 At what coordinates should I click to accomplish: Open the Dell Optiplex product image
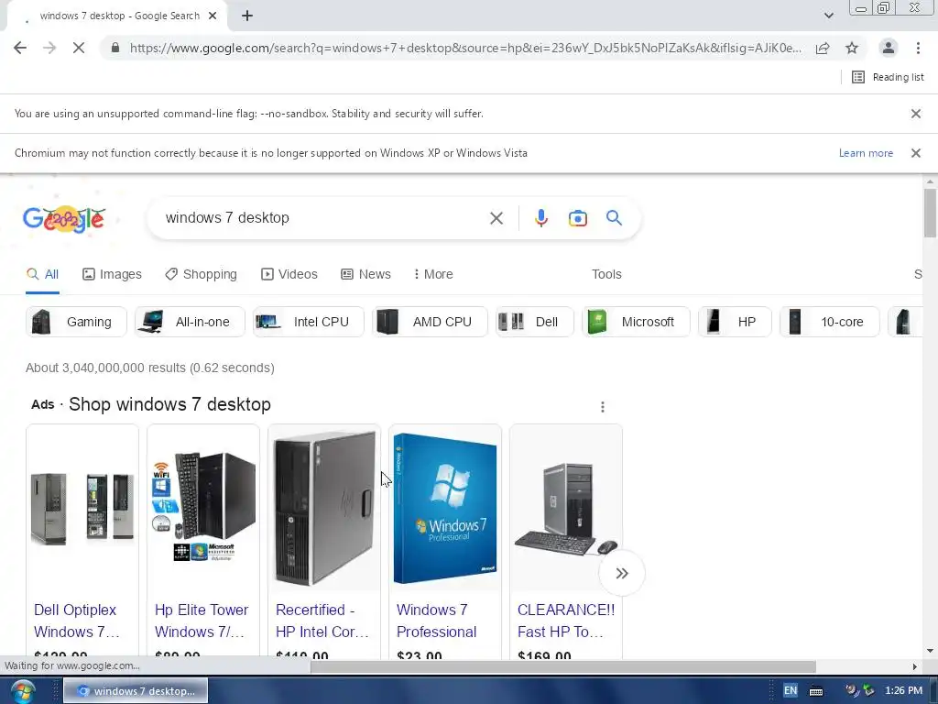pos(82,508)
